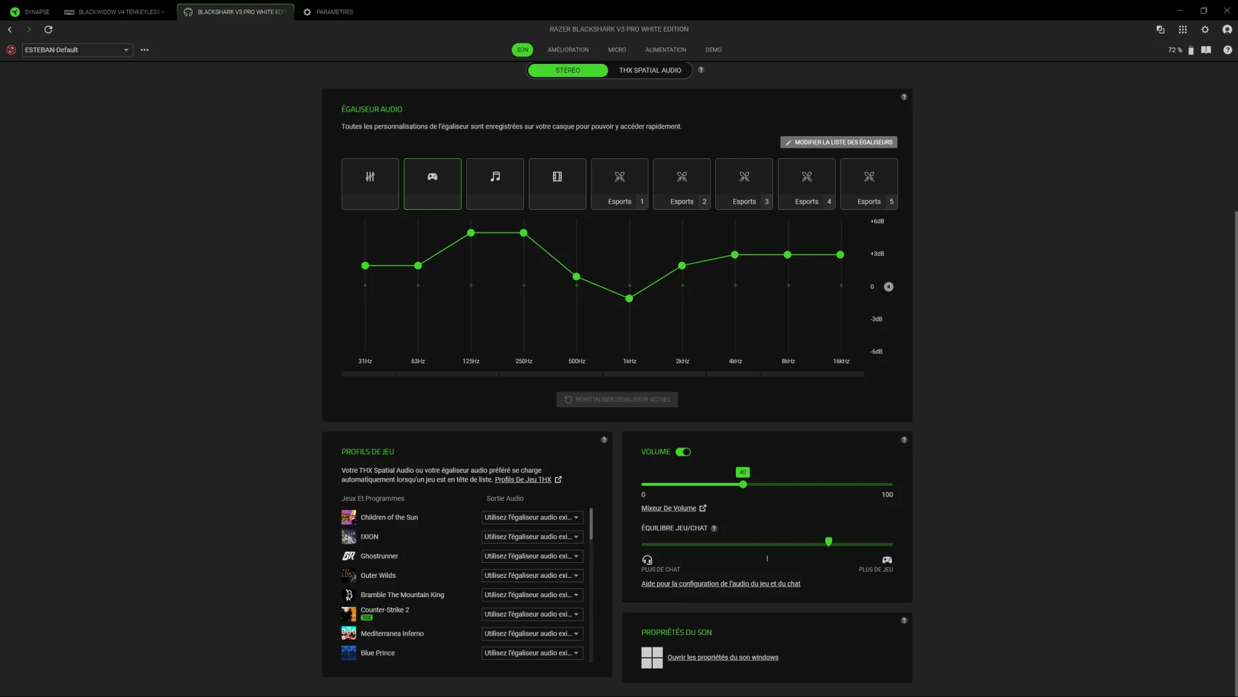Click the 125Hz equalizer band point
The width and height of the screenshot is (1238, 697).
471,233
